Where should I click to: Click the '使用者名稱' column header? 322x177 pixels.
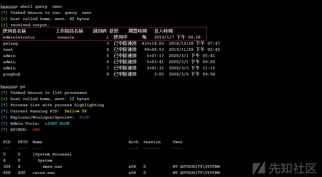click(14, 31)
